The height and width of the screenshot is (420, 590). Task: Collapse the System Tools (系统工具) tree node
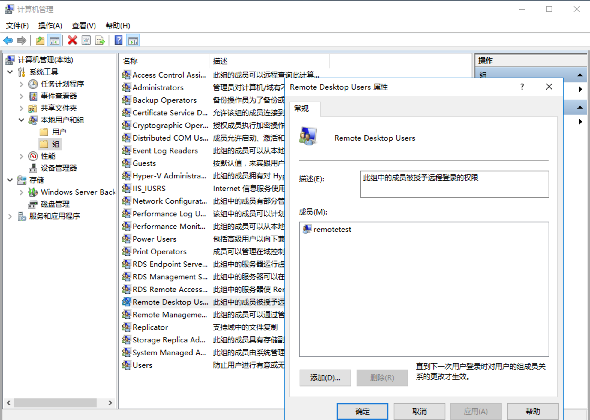10,72
